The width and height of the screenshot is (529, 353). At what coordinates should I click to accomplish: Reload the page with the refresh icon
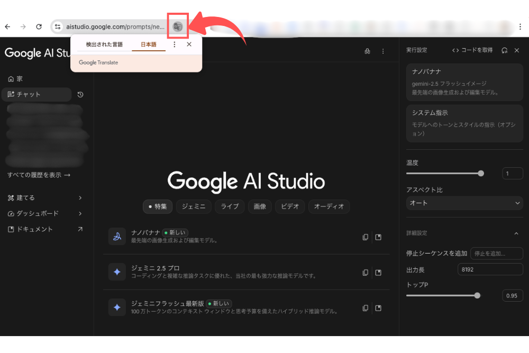[x=39, y=26]
